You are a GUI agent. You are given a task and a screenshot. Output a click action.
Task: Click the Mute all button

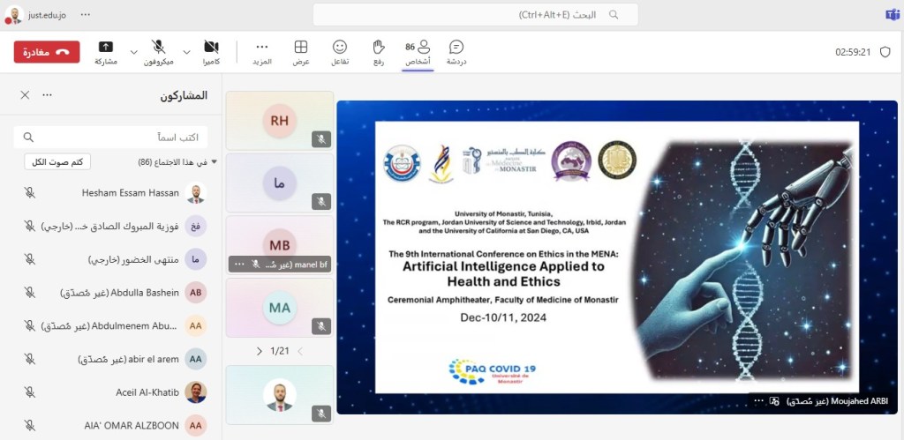click(57, 162)
